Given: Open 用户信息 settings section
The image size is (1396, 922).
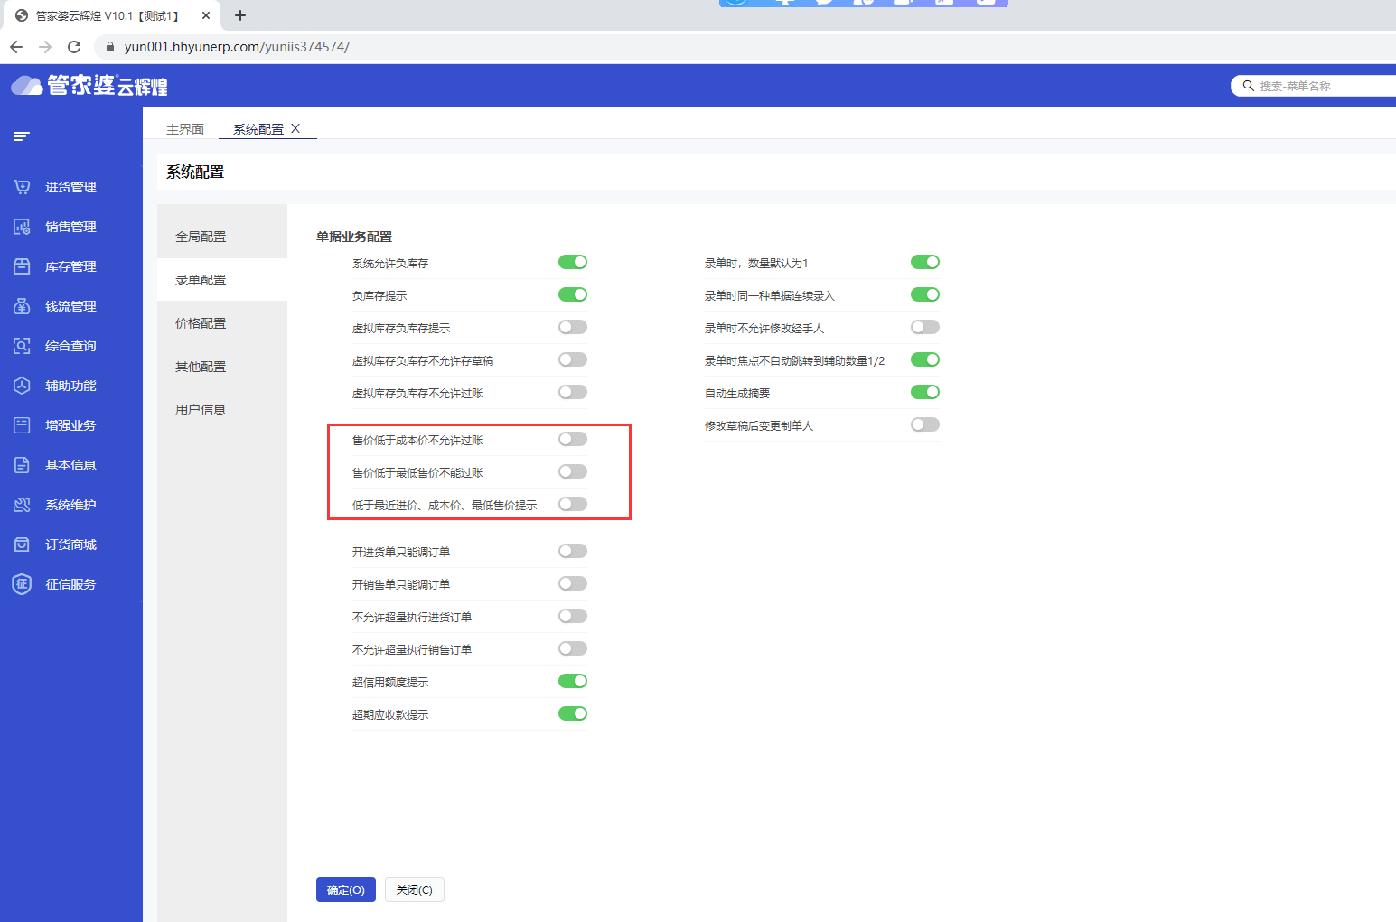Looking at the screenshot, I should (x=222, y=410).
